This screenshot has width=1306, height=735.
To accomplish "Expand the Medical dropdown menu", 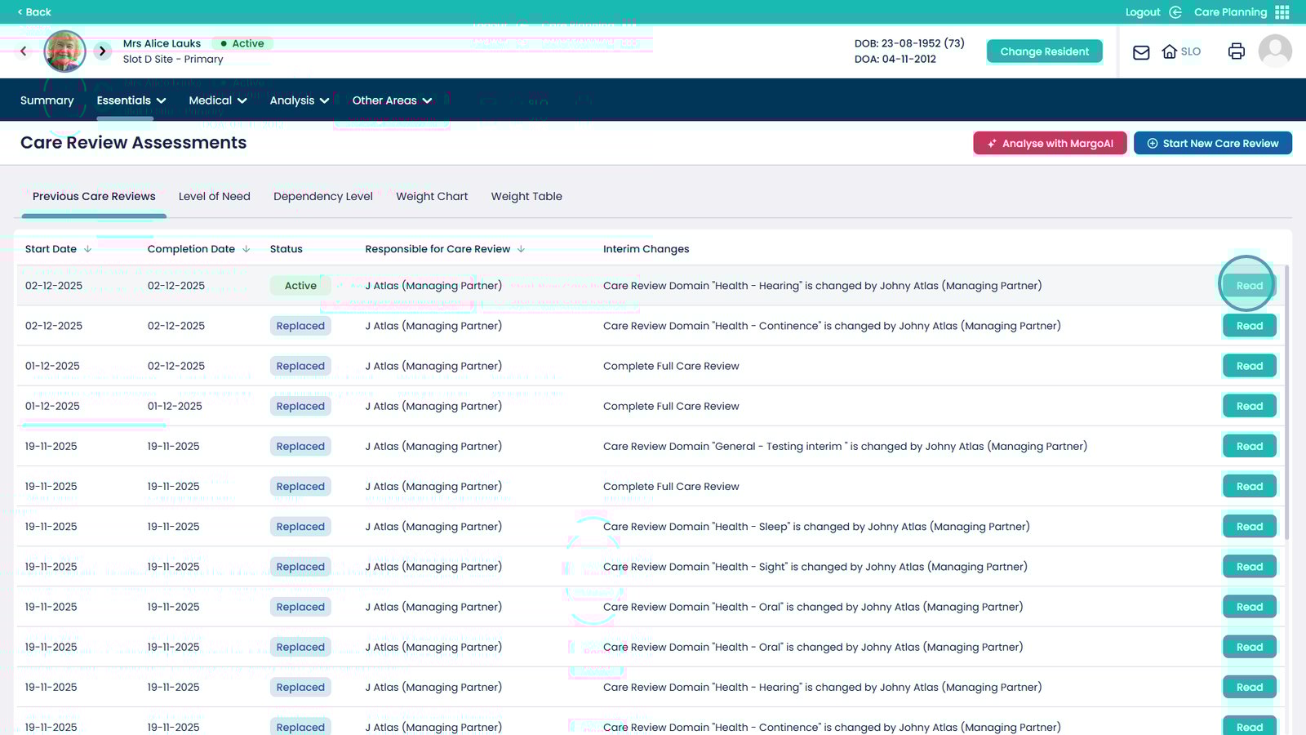I will pyautogui.click(x=217, y=100).
